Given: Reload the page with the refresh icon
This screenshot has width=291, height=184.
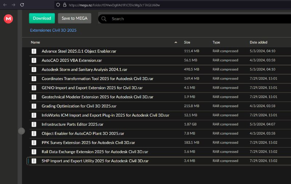Looking at the screenshot, I should [x=22, y=5].
